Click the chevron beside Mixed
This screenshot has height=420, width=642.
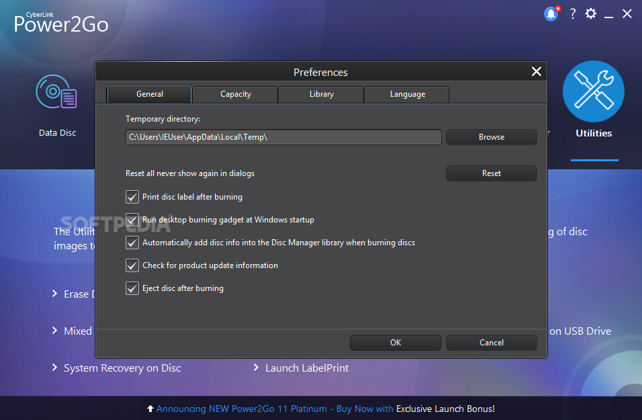click(x=54, y=330)
